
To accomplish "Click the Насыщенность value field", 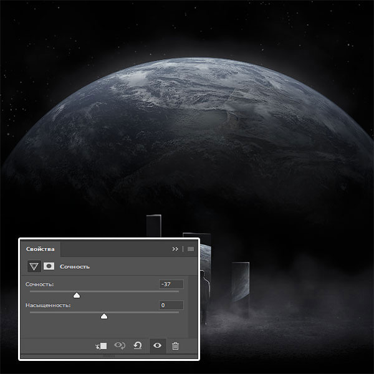I will 171,305.
